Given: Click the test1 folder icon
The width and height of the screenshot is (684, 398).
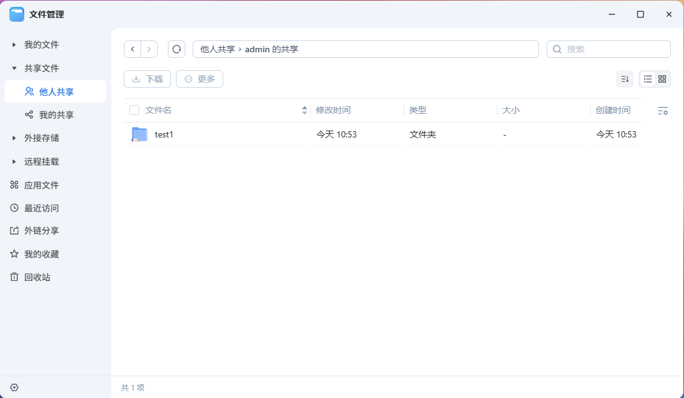Looking at the screenshot, I should pos(139,134).
